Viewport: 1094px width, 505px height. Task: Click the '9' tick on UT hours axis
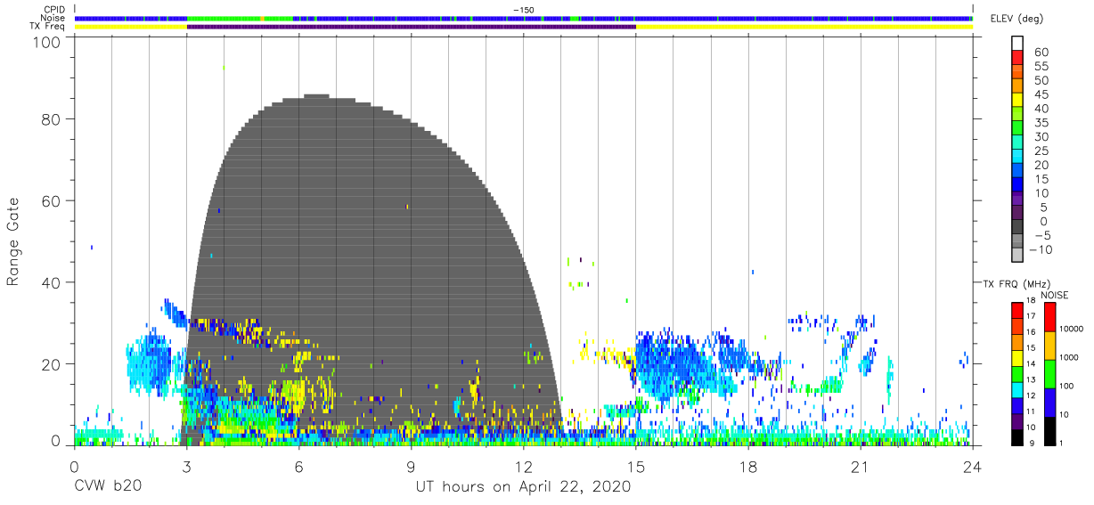click(412, 467)
